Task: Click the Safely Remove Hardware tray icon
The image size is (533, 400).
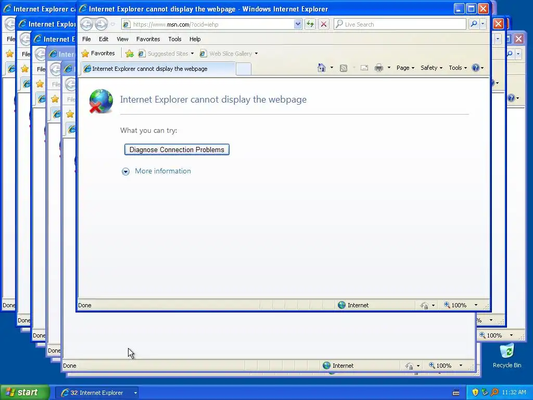Action: click(x=485, y=392)
